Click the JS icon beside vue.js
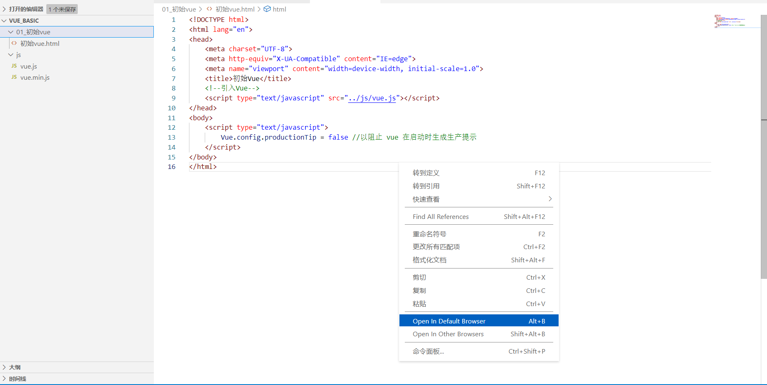Screen dimensions: 767x385 click(14, 66)
